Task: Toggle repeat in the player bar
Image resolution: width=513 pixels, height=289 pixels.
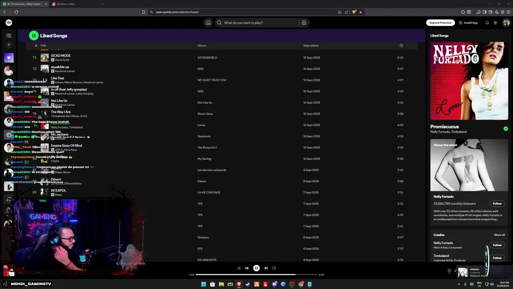Action: pos(274,268)
